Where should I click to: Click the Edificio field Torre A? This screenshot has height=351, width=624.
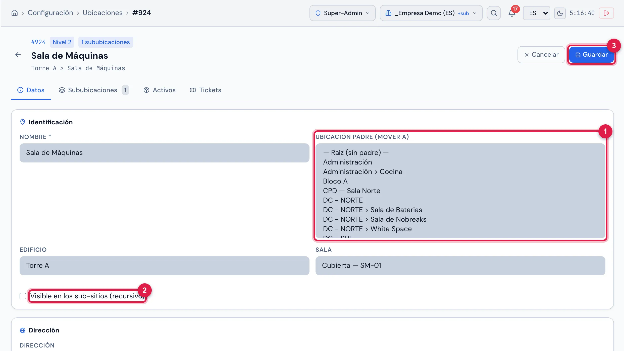click(x=164, y=266)
